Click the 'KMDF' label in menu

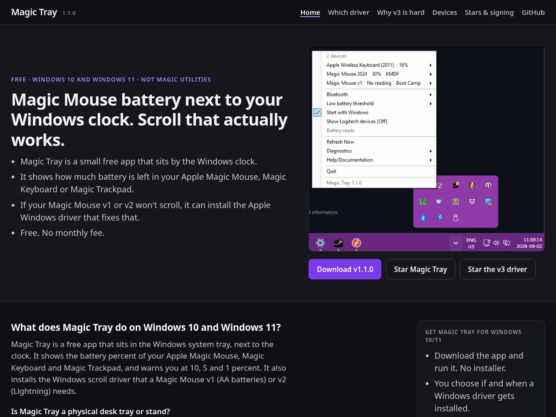pyautogui.click(x=392, y=74)
